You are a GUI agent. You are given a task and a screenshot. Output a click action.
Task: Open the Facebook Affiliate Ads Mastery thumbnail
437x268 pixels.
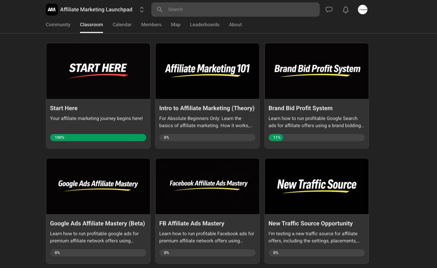207,186
